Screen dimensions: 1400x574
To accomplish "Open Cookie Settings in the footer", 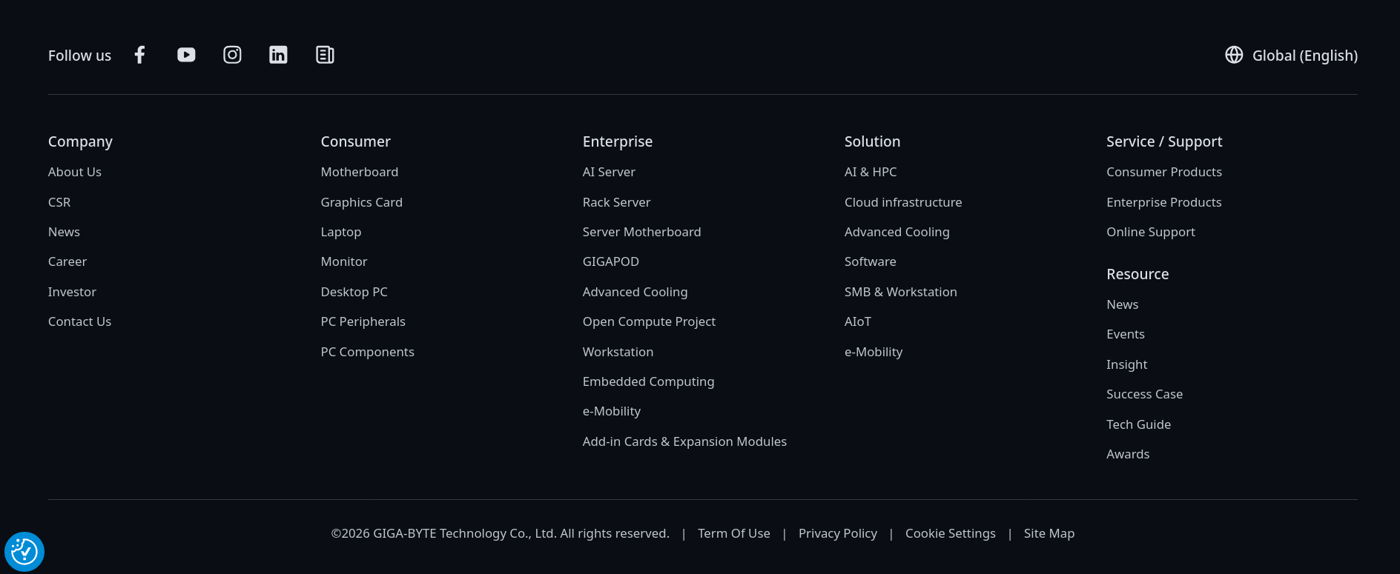I will pos(950,533).
